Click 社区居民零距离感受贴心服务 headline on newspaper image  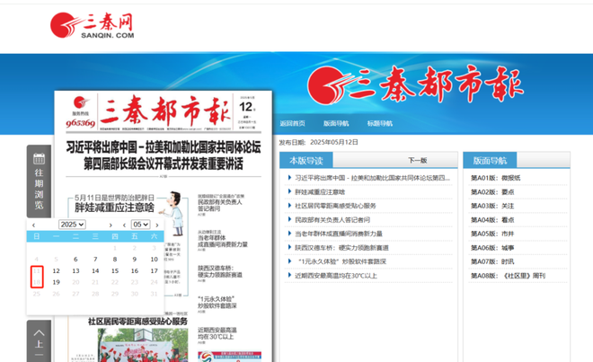coord(137,322)
